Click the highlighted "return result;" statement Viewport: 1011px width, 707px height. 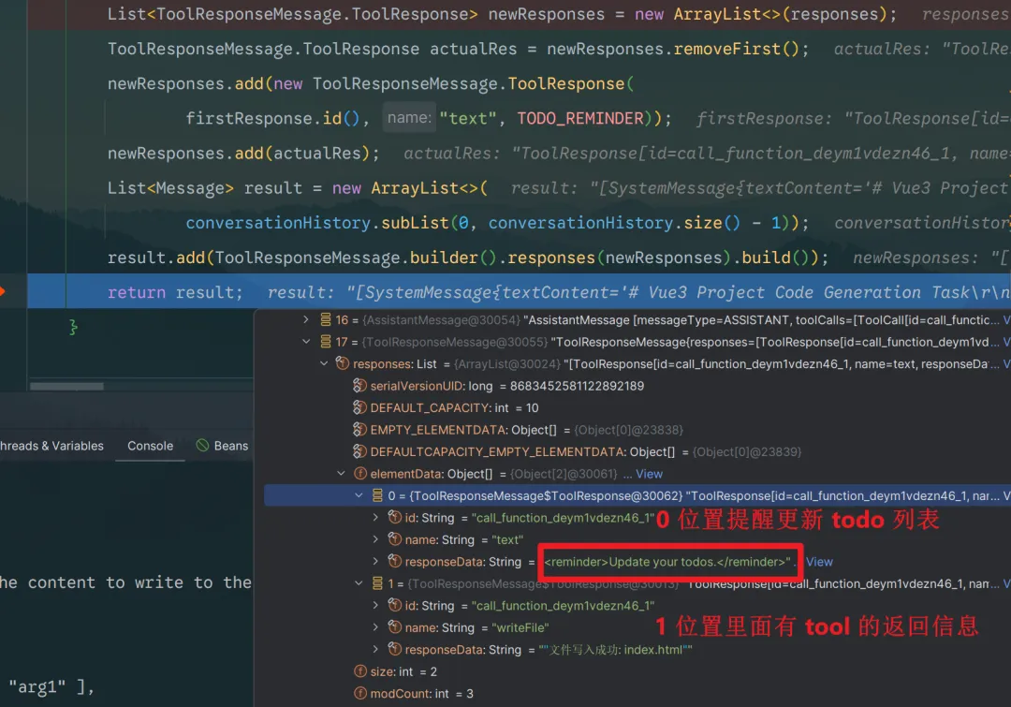coord(175,292)
